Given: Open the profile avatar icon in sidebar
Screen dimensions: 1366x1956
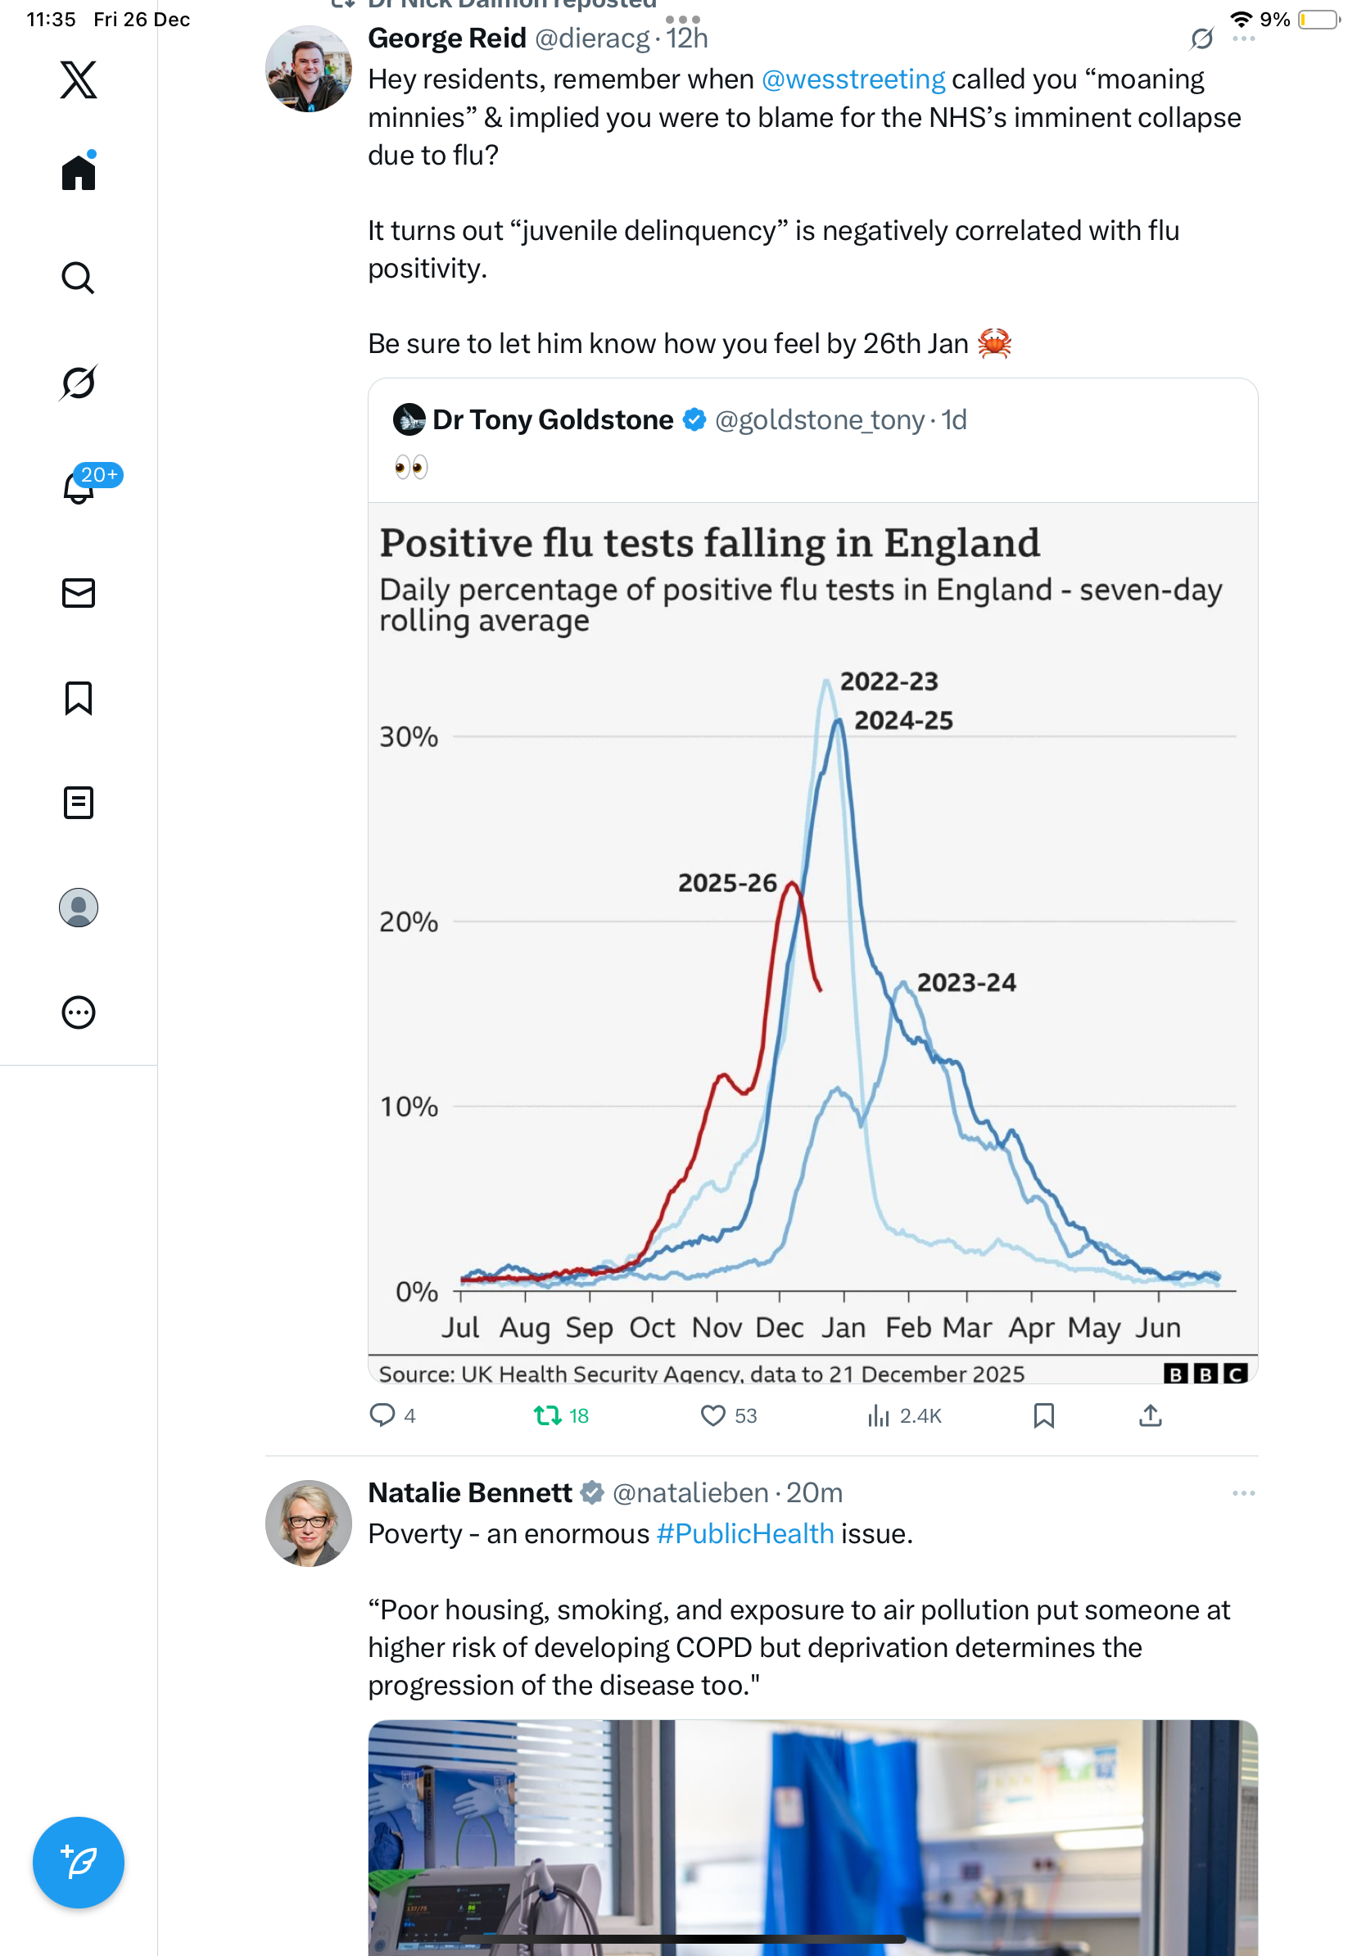Looking at the screenshot, I should tap(79, 908).
